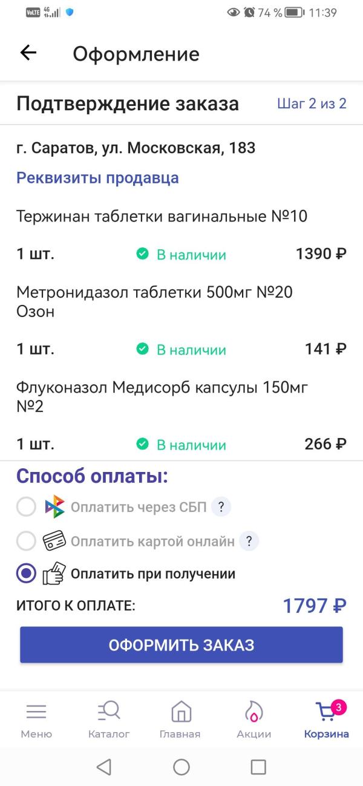
Task: Select the Оплатить через СБП radio button
Action: coord(25,507)
